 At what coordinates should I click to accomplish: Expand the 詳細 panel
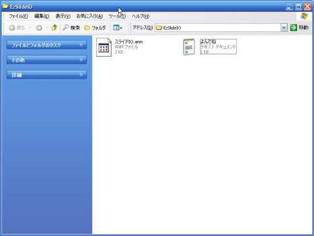pos(46,75)
